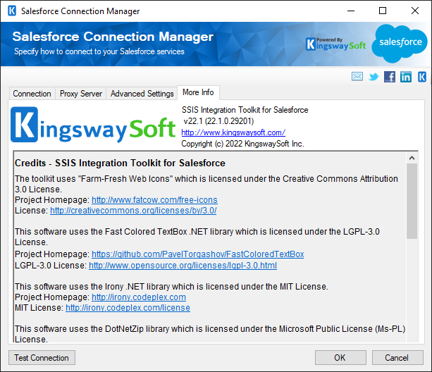
Task: Open the irony.codeplex.com/license link
Action: pos(128,308)
